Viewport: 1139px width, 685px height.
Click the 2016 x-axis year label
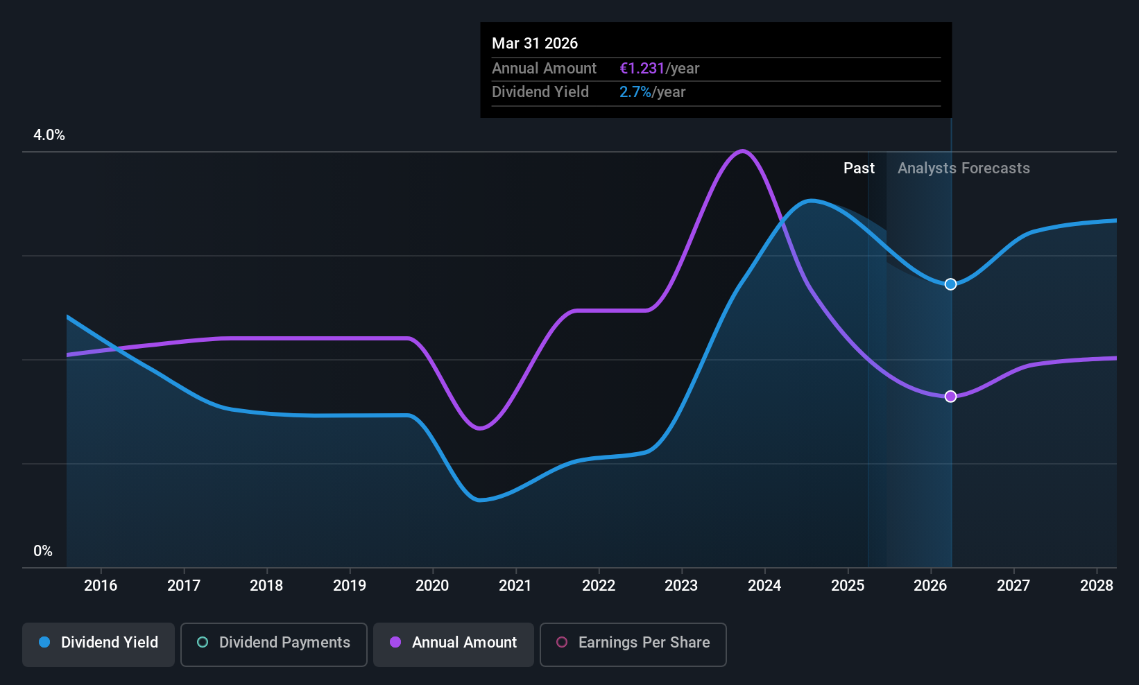tap(101, 586)
